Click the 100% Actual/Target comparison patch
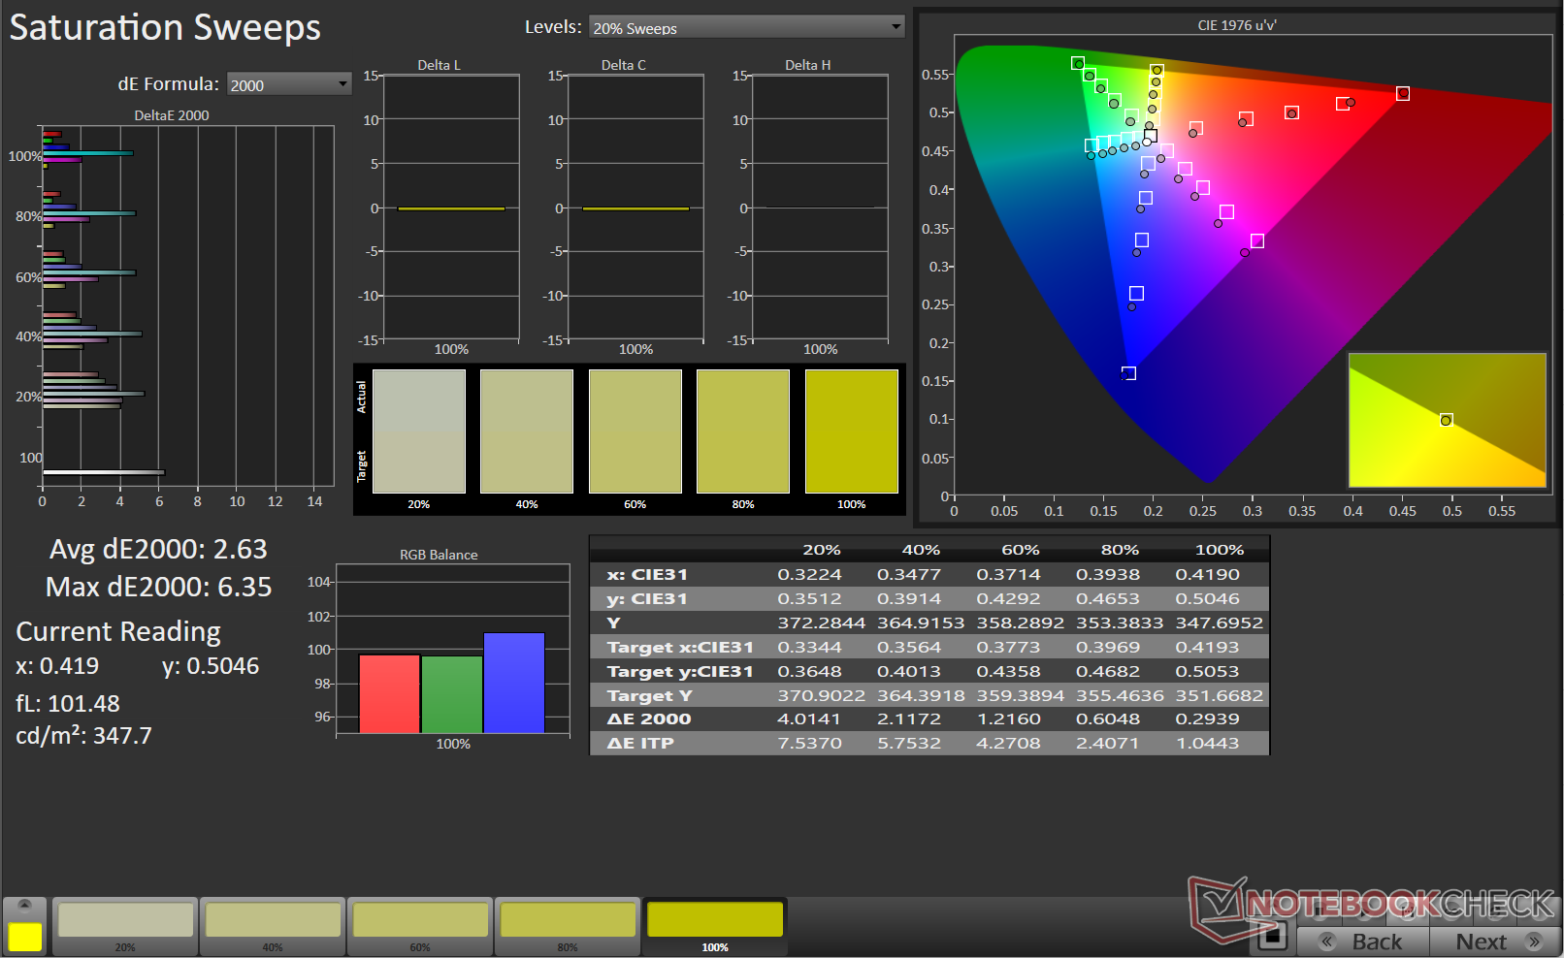Image resolution: width=1564 pixels, height=958 pixels. pos(852,431)
